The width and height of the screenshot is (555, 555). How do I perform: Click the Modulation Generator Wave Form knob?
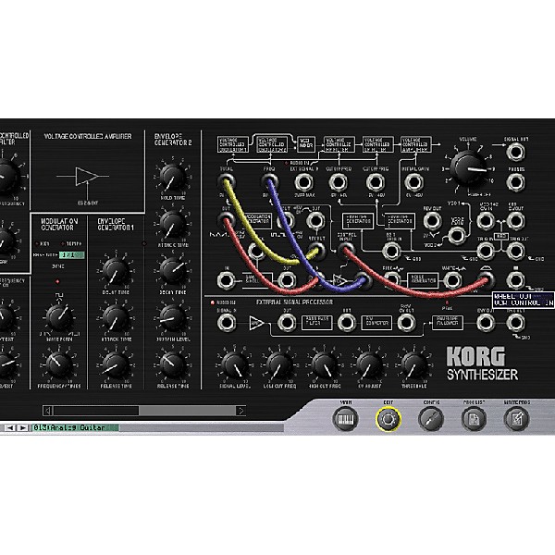(x=59, y=318)
